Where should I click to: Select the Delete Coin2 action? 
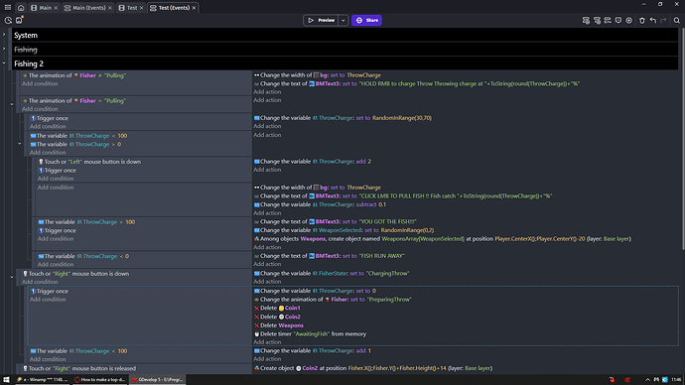click(x=277, y=317)
